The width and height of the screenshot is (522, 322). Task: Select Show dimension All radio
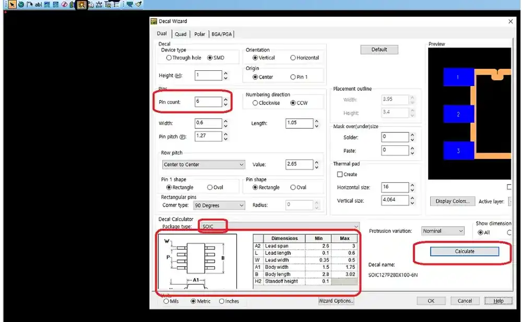point(480,232)
